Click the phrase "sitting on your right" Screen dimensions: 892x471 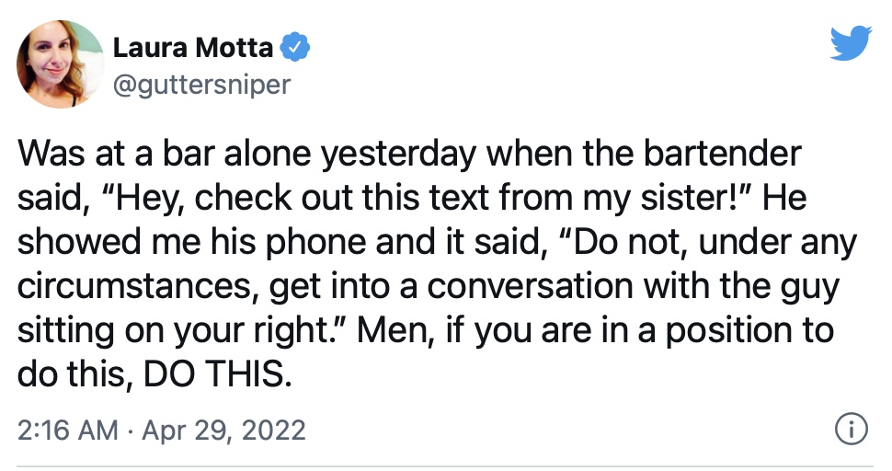[x=171, y=331]
